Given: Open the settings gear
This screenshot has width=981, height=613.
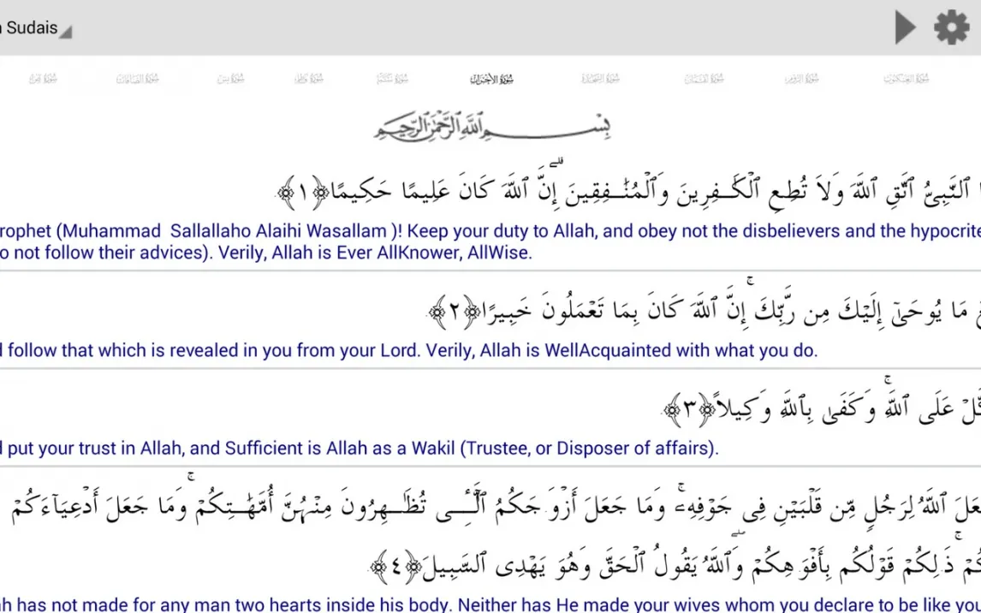Looking at the screenshot, I should coord(951,27).
